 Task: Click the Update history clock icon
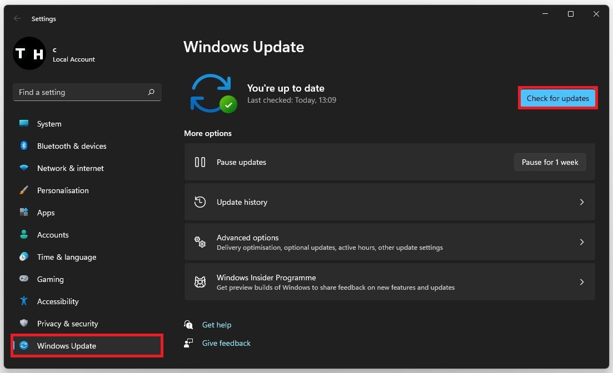point(200,202)
